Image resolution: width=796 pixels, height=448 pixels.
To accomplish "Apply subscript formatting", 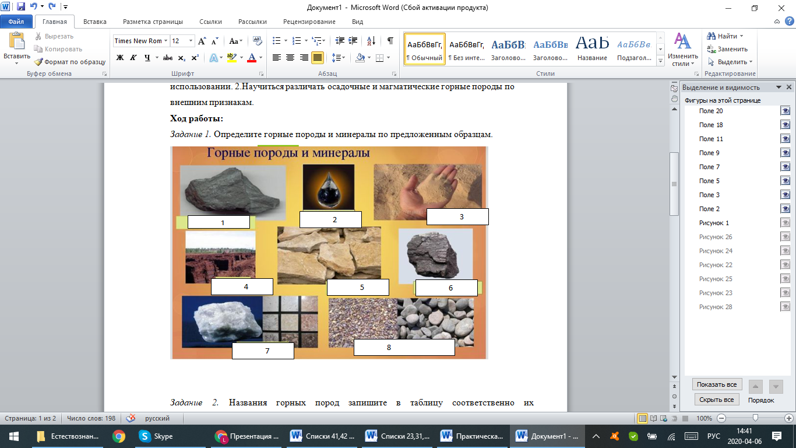I will pyautogui.click(x=182, y=57).
